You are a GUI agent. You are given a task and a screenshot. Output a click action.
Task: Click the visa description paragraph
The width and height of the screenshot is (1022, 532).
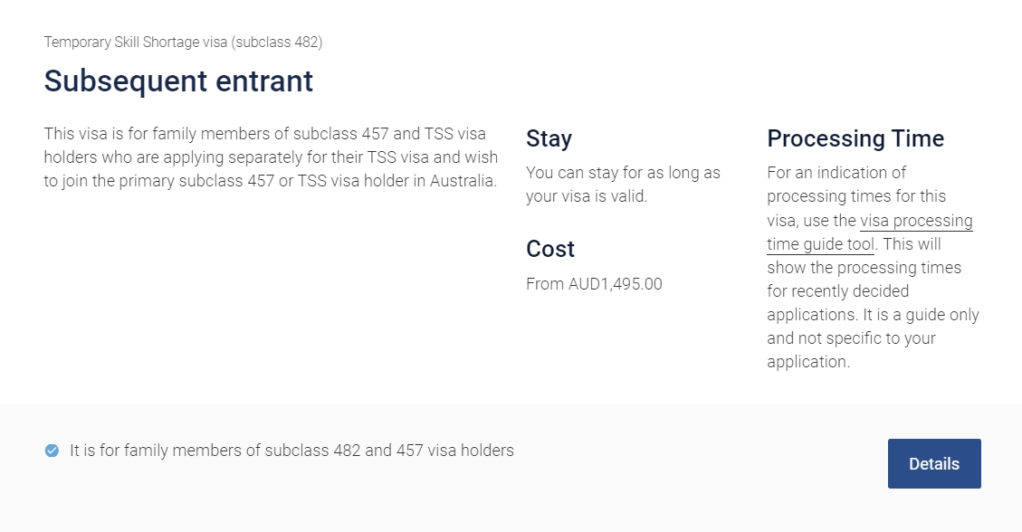point(271,157)
